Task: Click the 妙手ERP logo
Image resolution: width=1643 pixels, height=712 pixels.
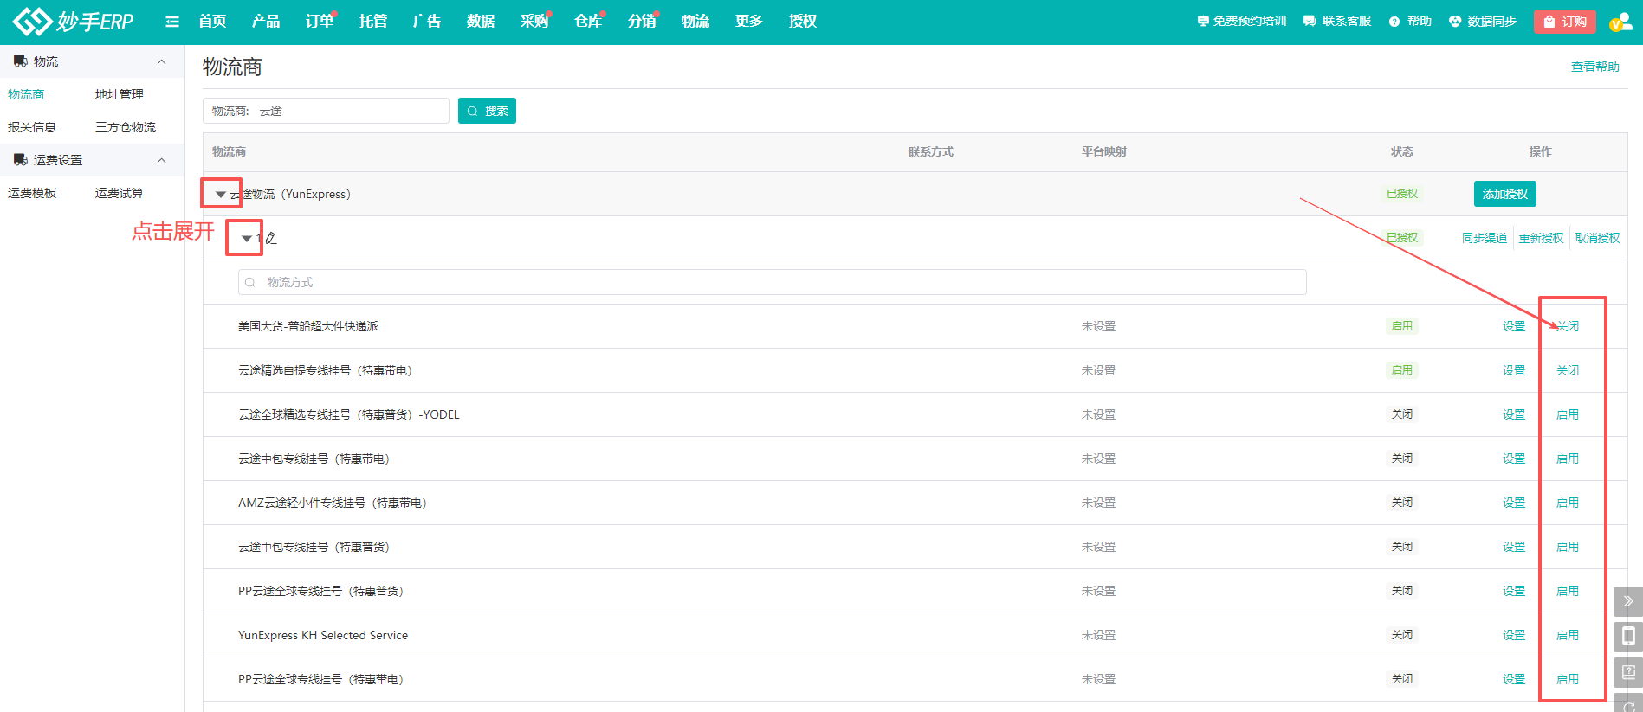Action: [74, 21]
